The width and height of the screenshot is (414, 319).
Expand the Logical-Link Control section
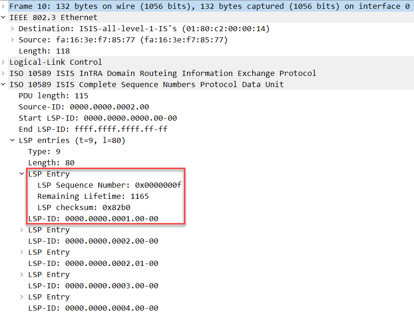coord(4,62)
